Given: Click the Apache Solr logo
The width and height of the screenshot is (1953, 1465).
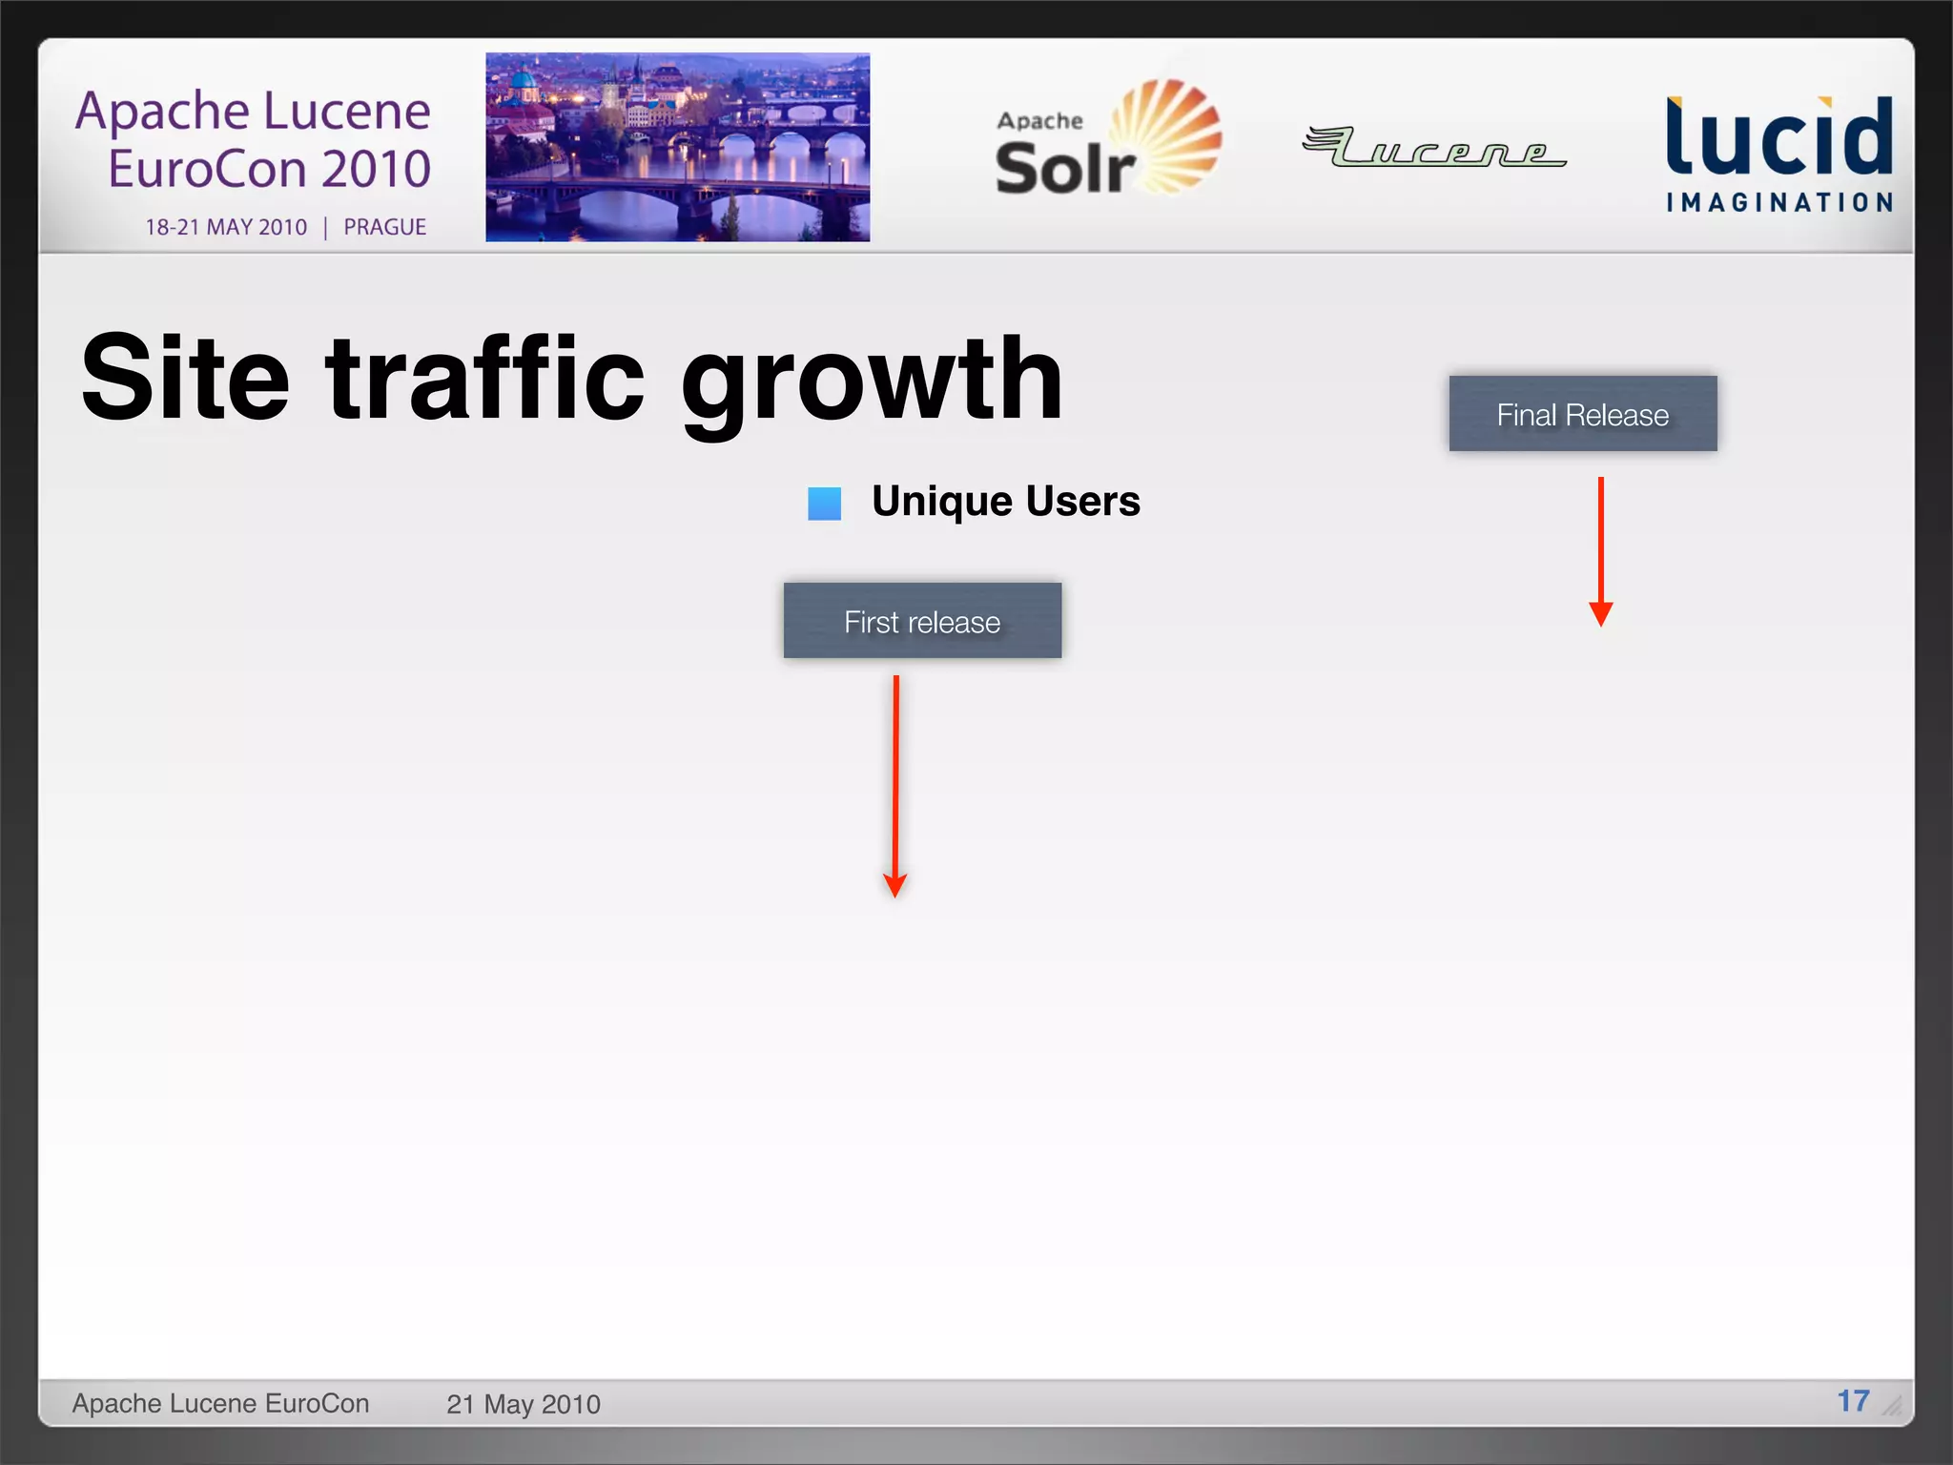Looking at the screenshot, I should [1108, 138].
